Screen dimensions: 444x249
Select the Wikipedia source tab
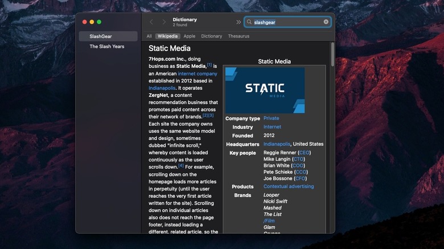167,36
